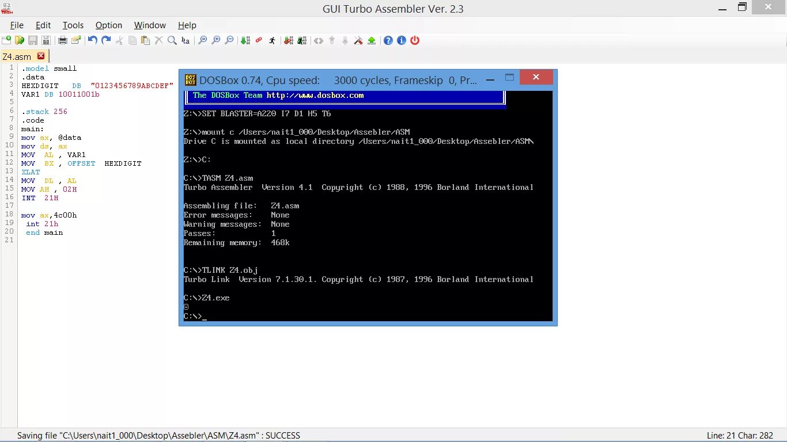Image resolution: width=787 pixels, height=442 pixels.
Task: Click the printer icon
Action: coord(63,40)
